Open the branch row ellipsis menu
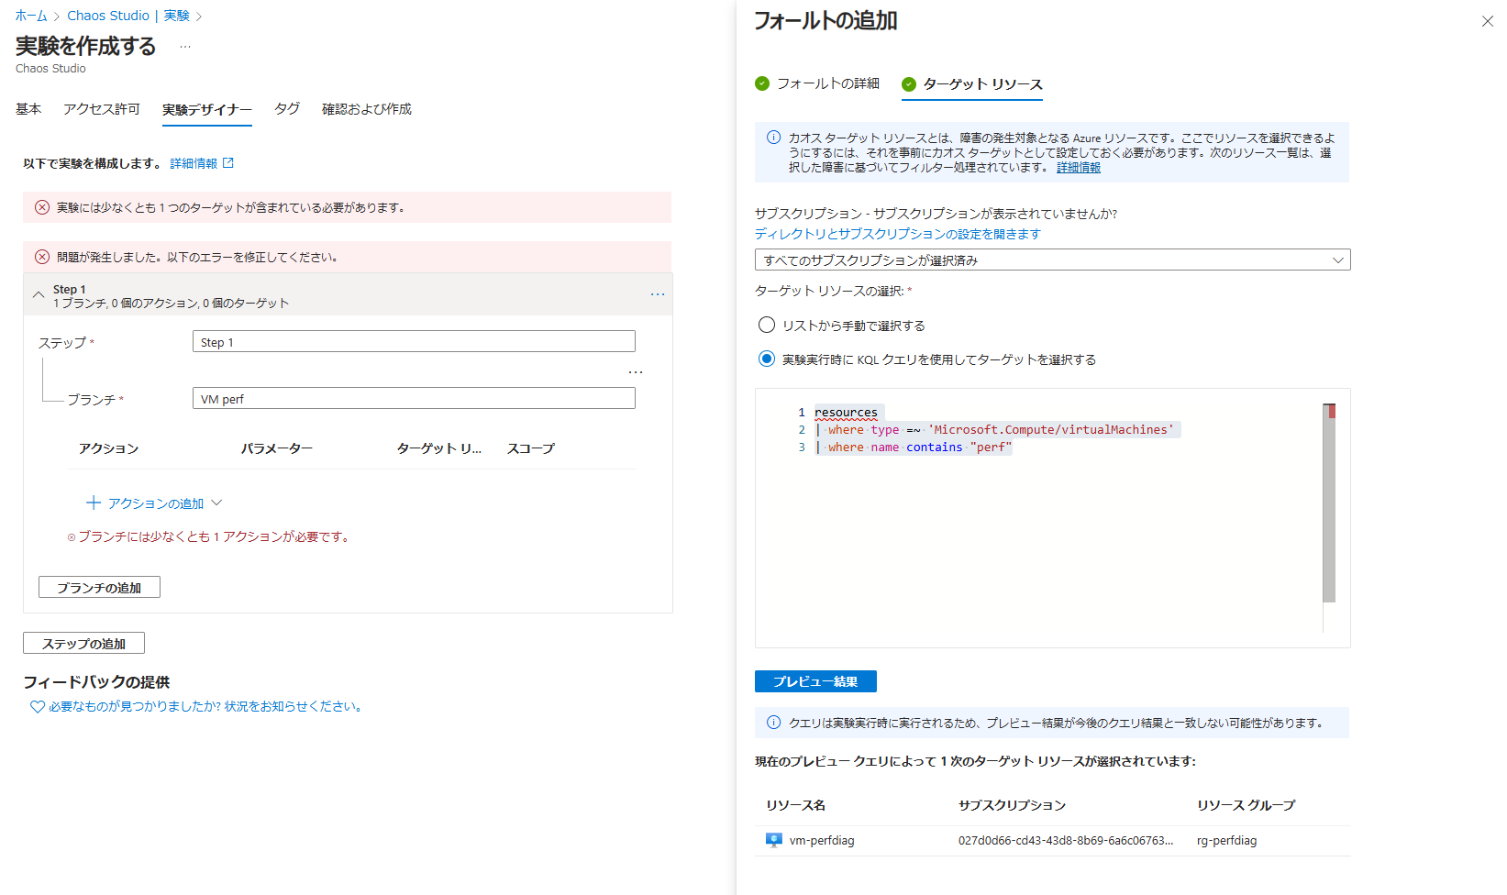 tap(636, 372)
